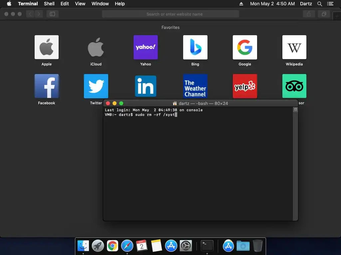
Task: Open the TripAdvisor owl favorite tile
Action: 294,86
